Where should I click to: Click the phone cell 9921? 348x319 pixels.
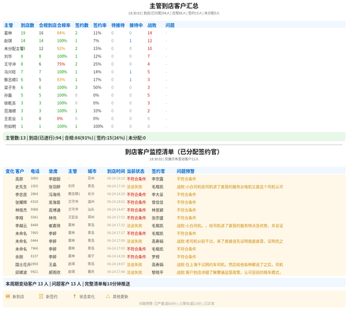pos(34,272)
